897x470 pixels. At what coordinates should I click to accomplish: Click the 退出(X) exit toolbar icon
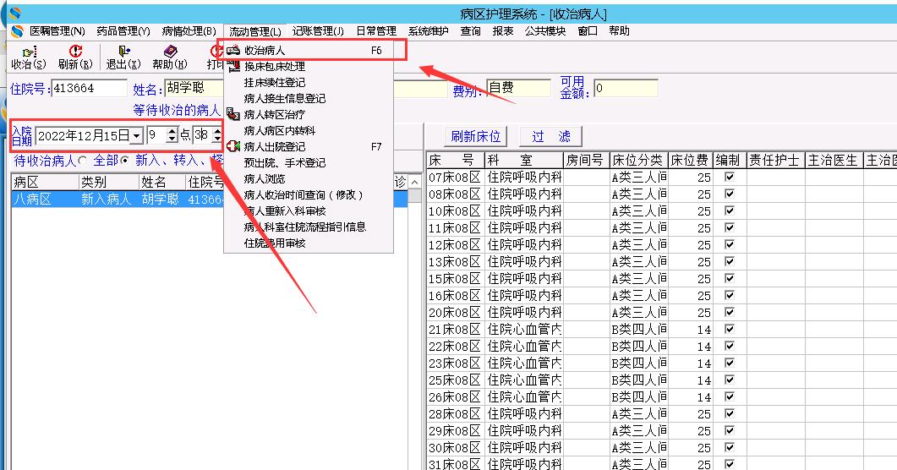[x=123, y=52]
